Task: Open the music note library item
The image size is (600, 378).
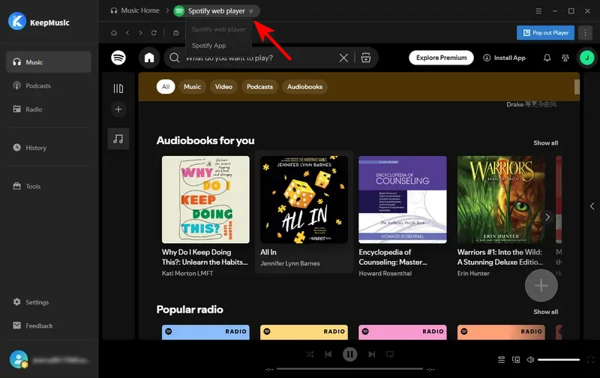Action: (118, 139)
